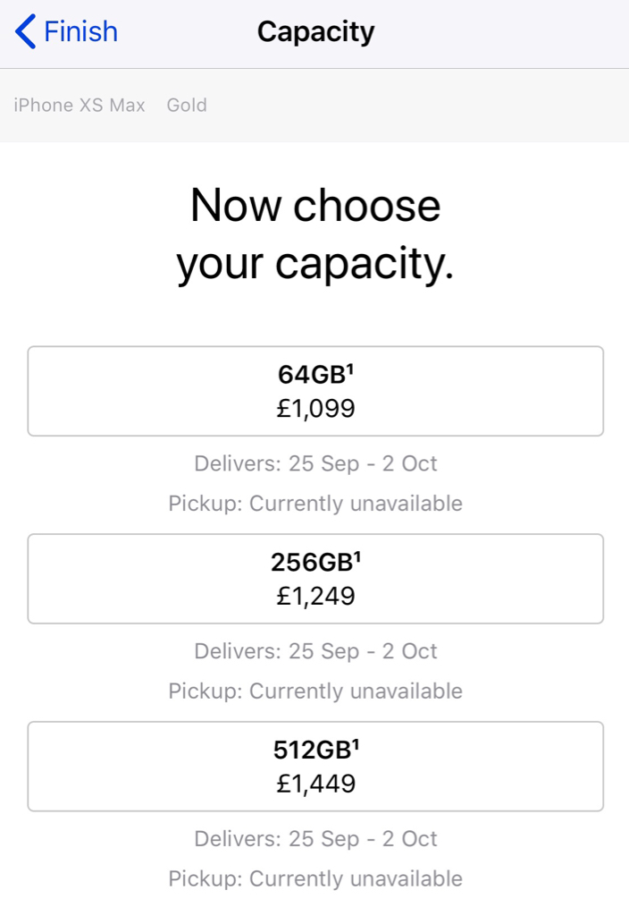The width and height of the screenshot is (629, 916).
Task: Choose the 64GB capacity option
Action: 315,391
